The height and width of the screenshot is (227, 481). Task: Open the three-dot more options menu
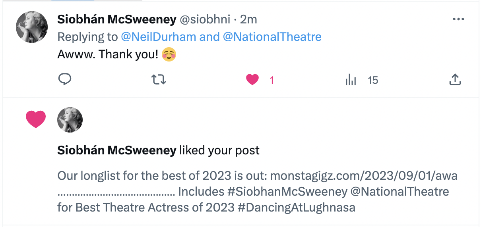point(459,19)
